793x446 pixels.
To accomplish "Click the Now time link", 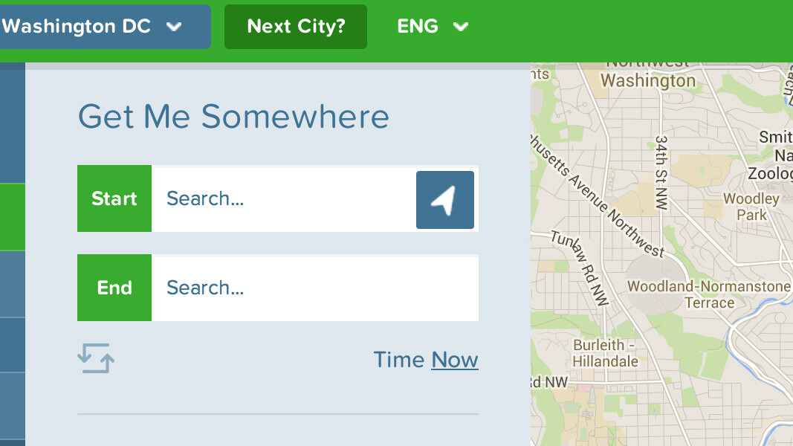I will tap(454, 360).
